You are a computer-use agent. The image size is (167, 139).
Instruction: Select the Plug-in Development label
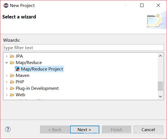point(37,88)
